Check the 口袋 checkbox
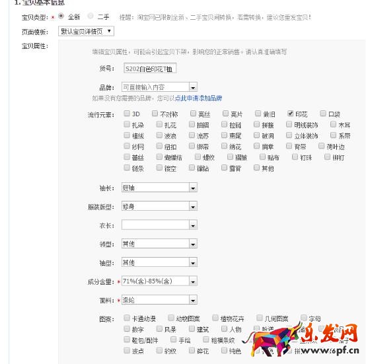 (x=323, y=114)
